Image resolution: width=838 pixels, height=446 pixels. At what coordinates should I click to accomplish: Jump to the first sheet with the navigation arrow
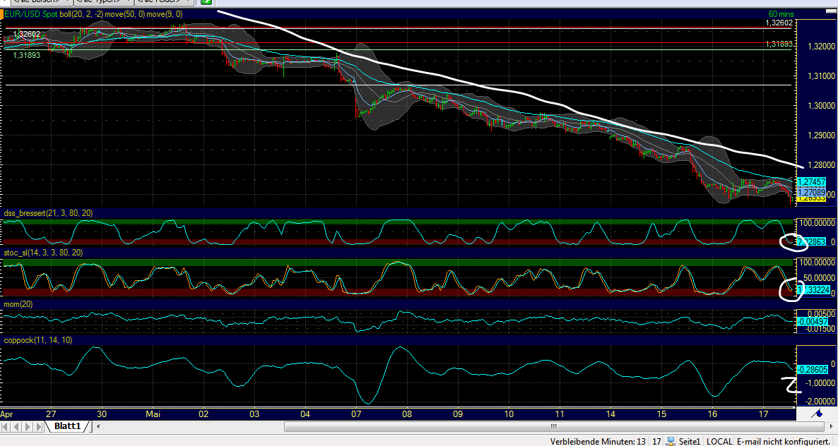[6, 427]
